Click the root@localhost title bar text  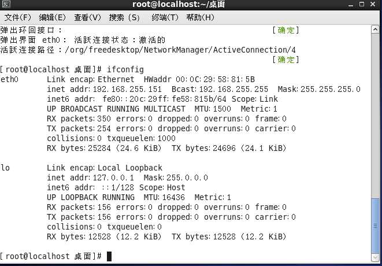coord(178,5)
